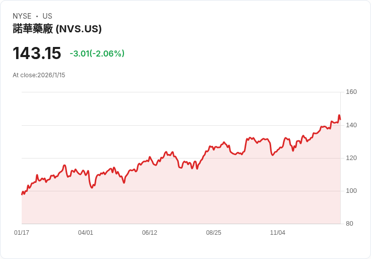
Task: Click the 100 y-axis label
Action: (351, 191)
